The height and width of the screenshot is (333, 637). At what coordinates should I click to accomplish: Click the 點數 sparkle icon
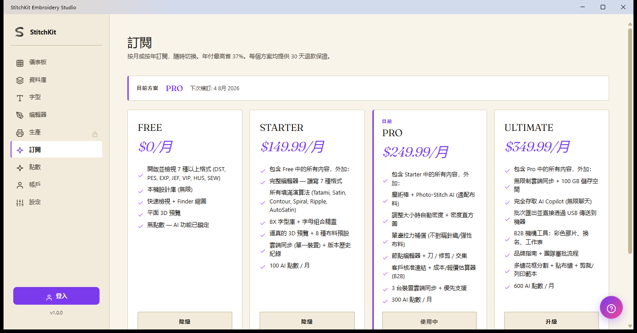pyautogui.click(x=20, y=168)
